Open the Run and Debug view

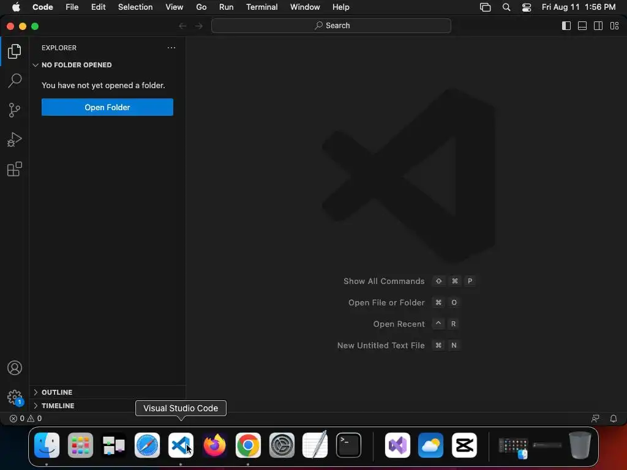pos(15,140)
